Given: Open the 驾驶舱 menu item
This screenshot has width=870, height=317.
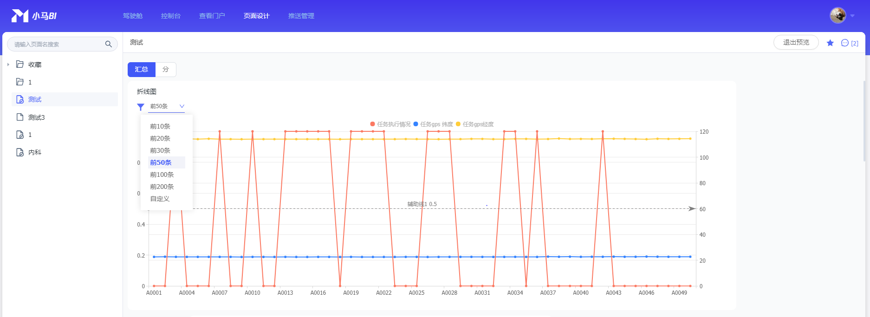Looking at the screenshot, I should pyautogui.click(x=133, y=16).
